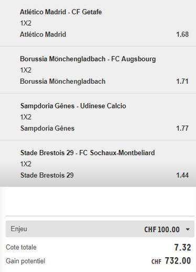Click the Cote totale label
This screenshot has height=272, width=196.
point(21,247)
